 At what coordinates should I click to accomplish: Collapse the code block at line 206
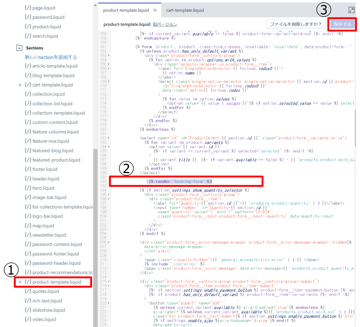pos(109,242)
